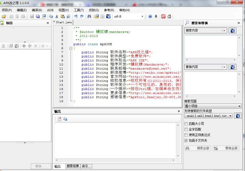Screen dimensions: 245x171
Task: Click the blue icon beside 替换内容 dropdown
Action: tap(233, 67)
